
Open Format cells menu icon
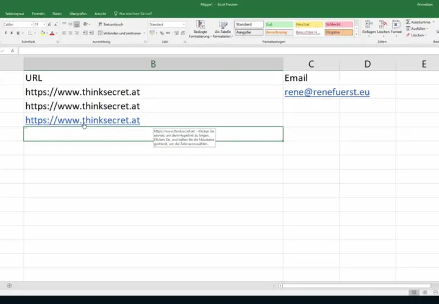point(396,24)
